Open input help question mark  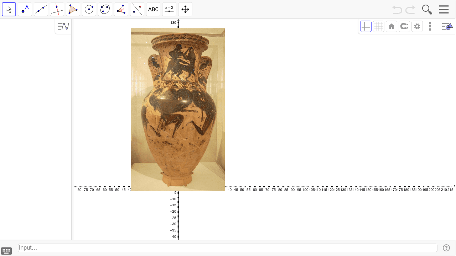coord(446,248)
